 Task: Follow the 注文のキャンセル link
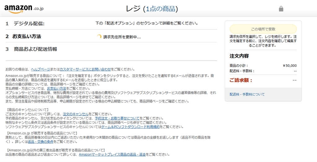pyautogui.click(x=76, y=114)
